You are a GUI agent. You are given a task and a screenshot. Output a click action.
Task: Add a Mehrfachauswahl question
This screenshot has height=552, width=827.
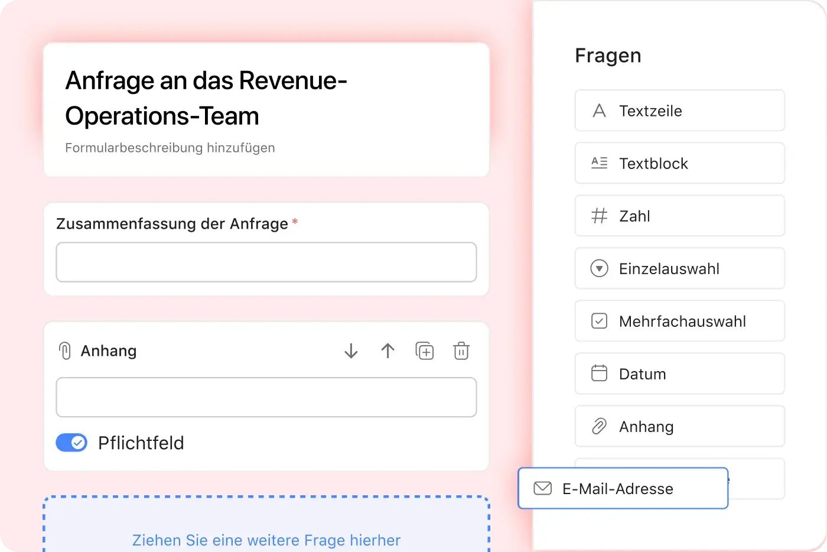click(679, 321)
